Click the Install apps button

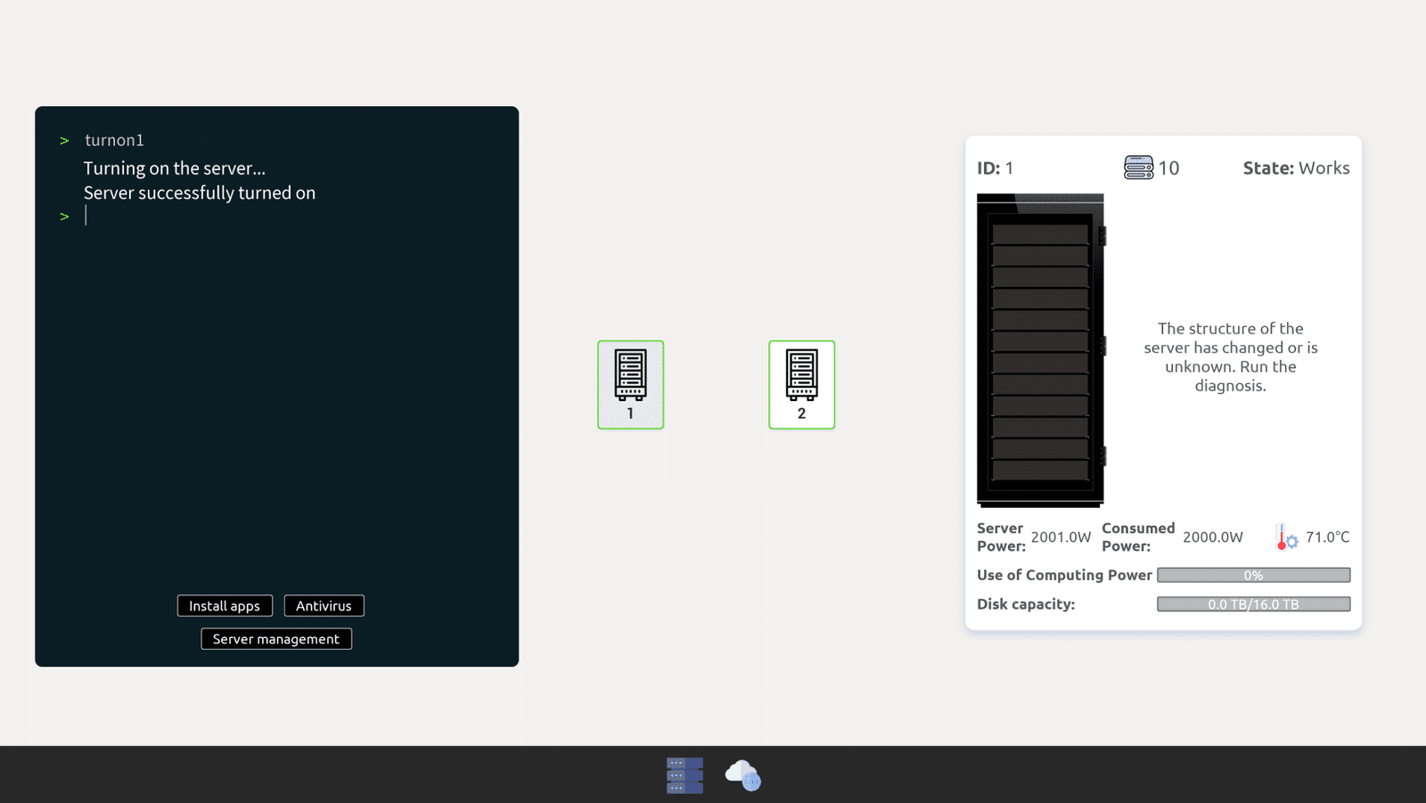point(225,606)
